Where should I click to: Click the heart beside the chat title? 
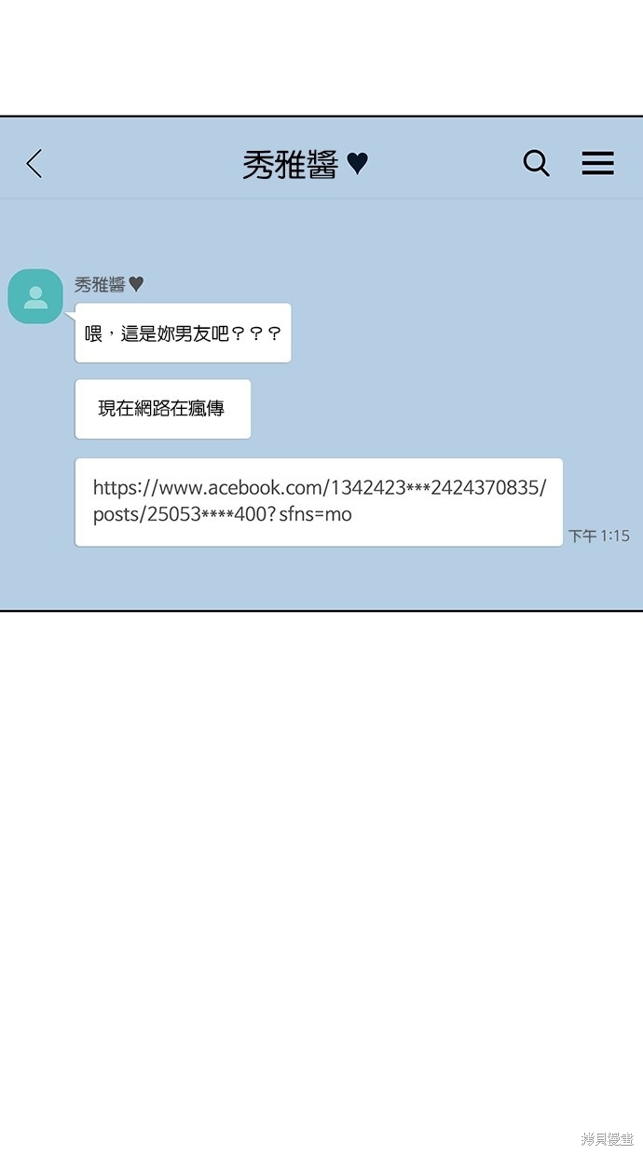tap(357, 164)
